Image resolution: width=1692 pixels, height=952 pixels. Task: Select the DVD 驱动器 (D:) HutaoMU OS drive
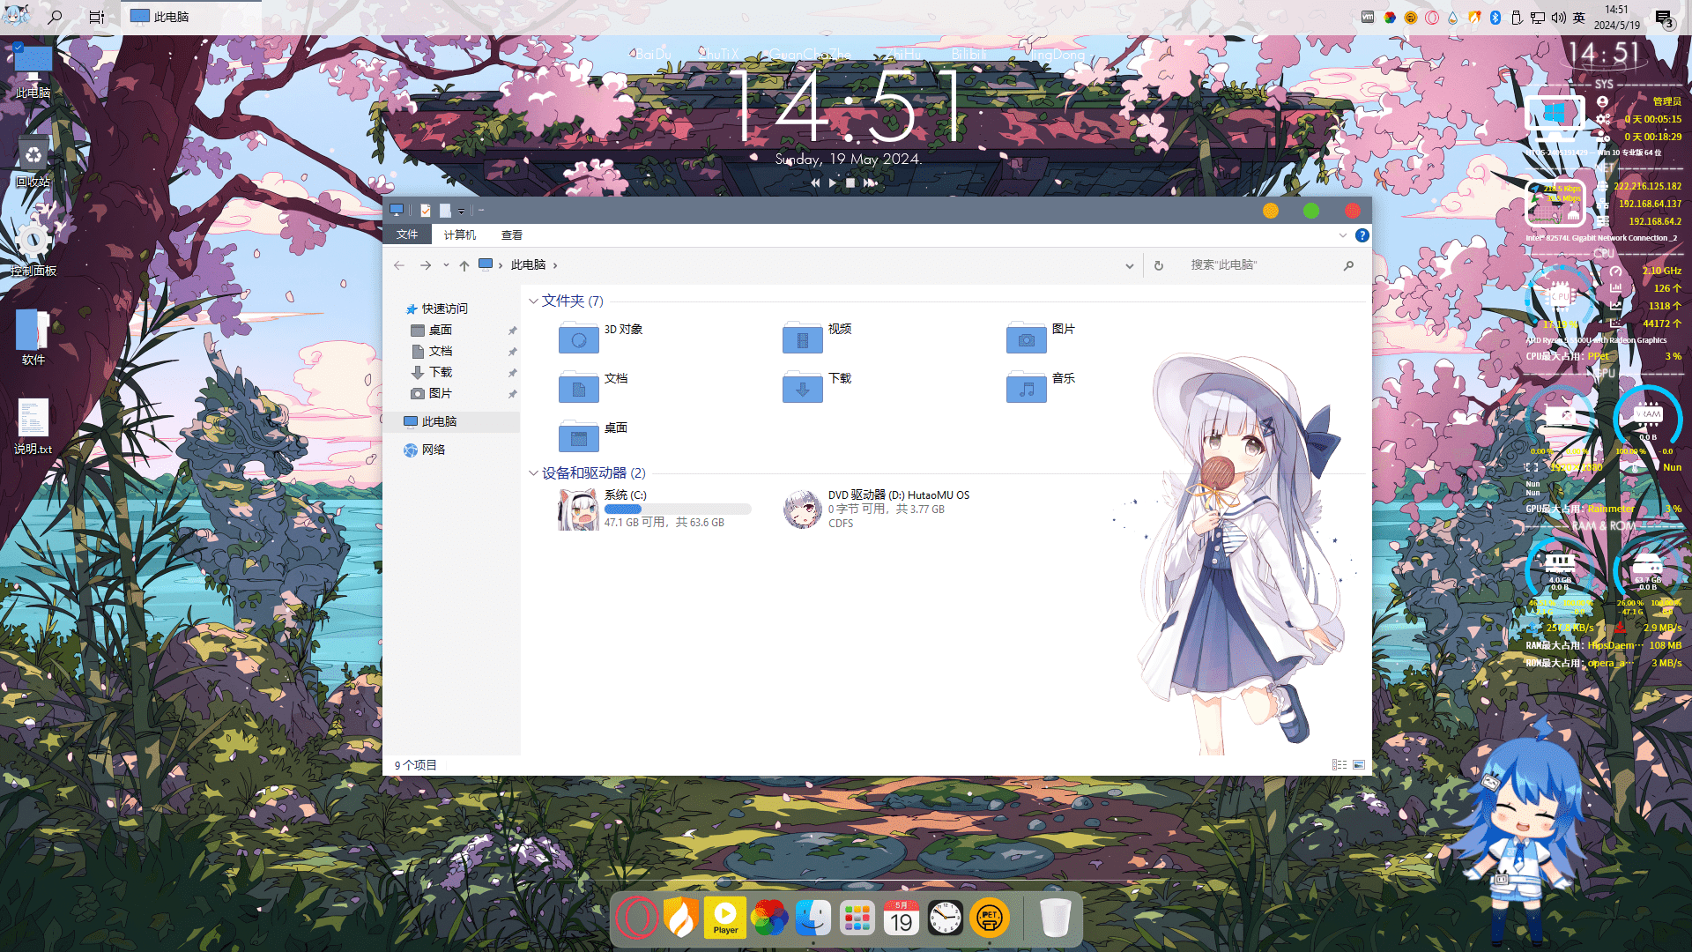pos(877,509)
